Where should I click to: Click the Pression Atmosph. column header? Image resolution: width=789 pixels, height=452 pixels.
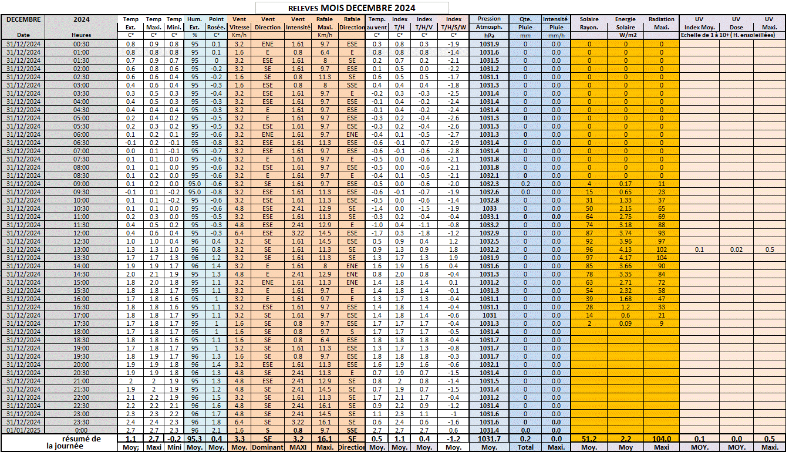tap(489, 23)
